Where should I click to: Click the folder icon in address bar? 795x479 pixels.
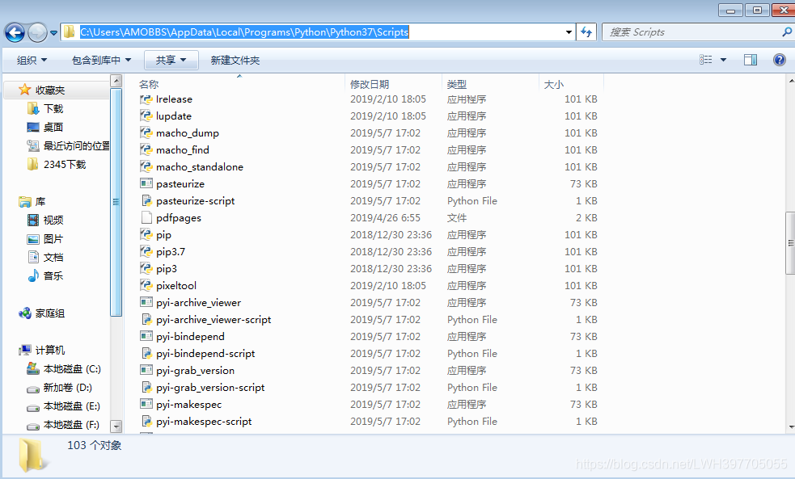tap(69, 32)
